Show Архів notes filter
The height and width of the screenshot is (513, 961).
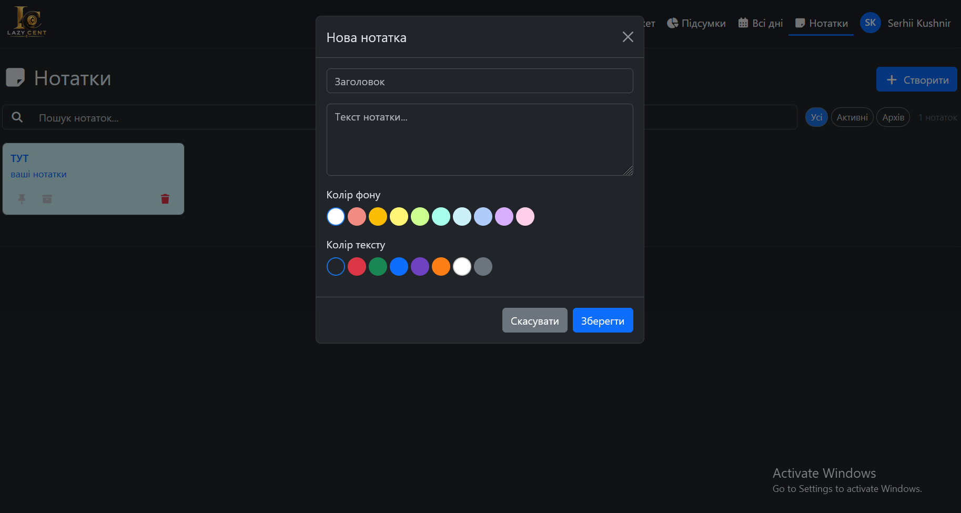coord(893,117)
